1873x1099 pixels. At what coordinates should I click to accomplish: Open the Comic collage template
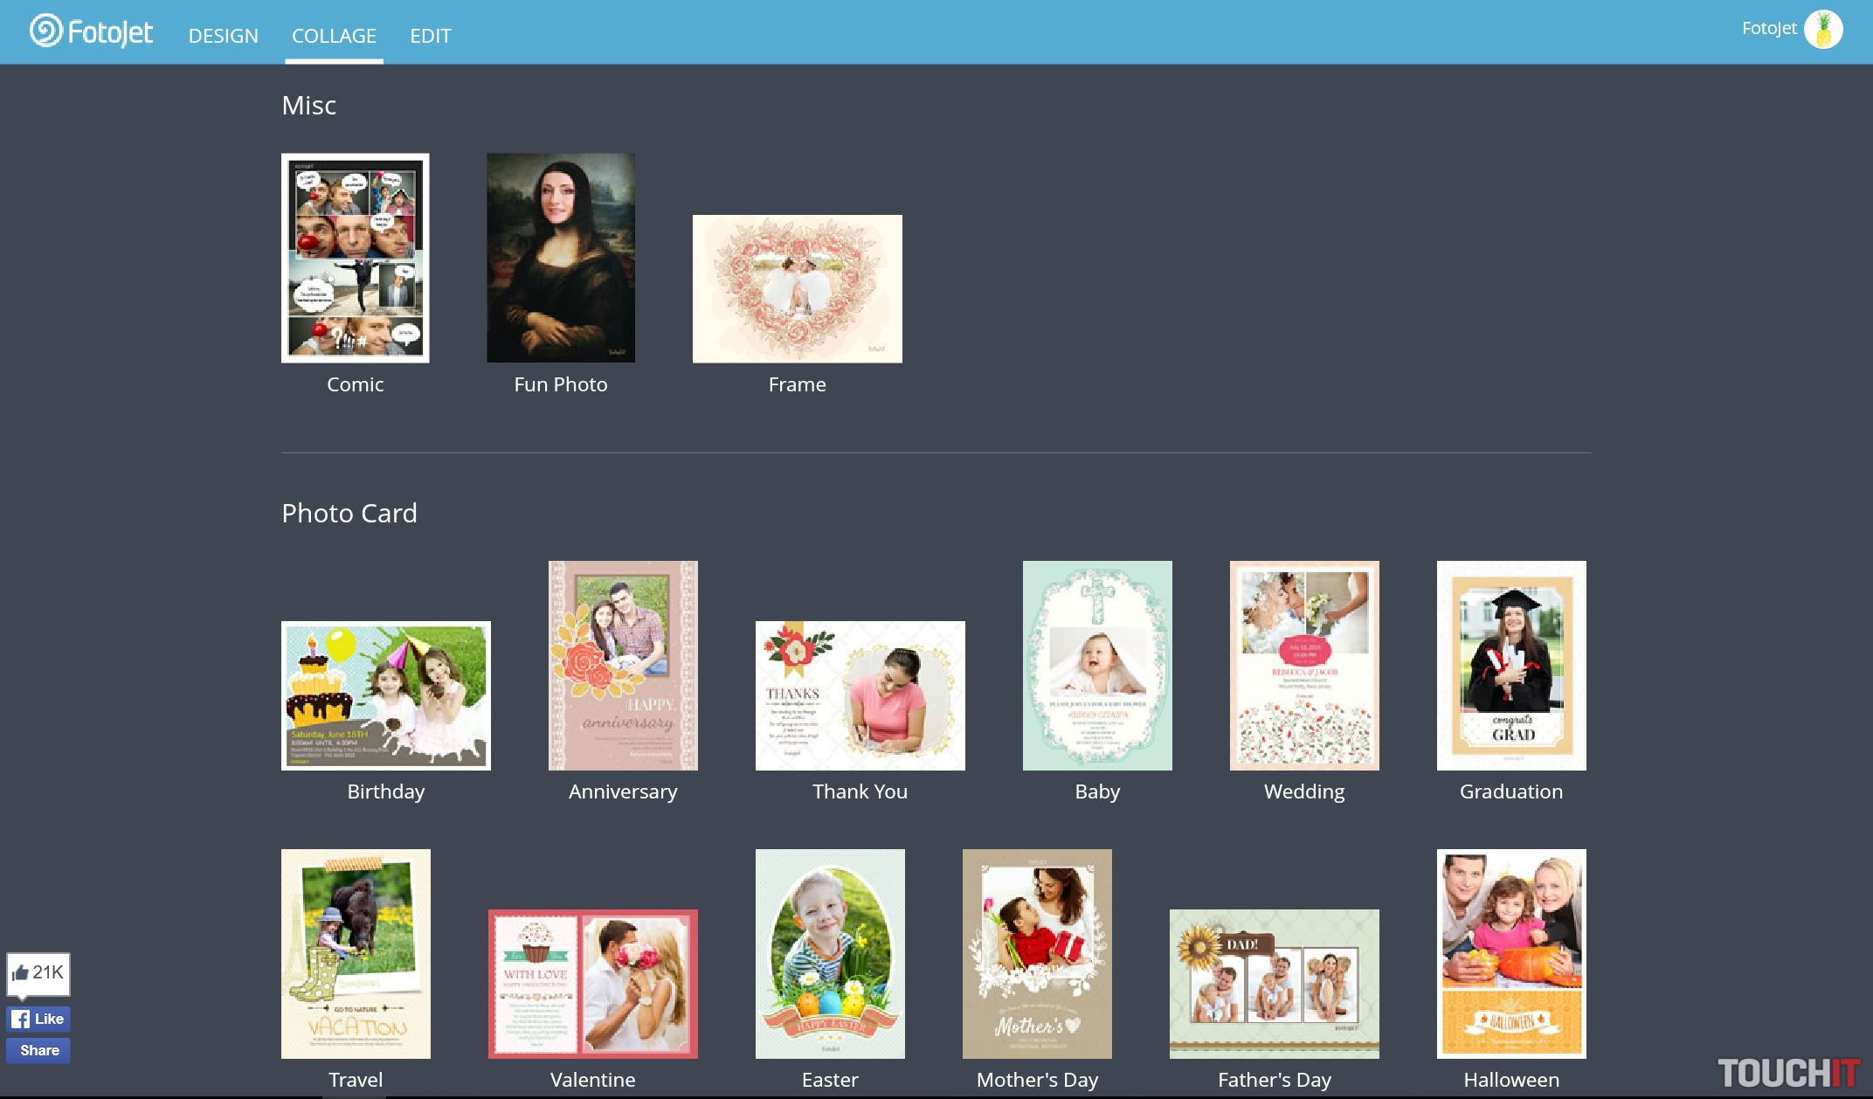355,258
